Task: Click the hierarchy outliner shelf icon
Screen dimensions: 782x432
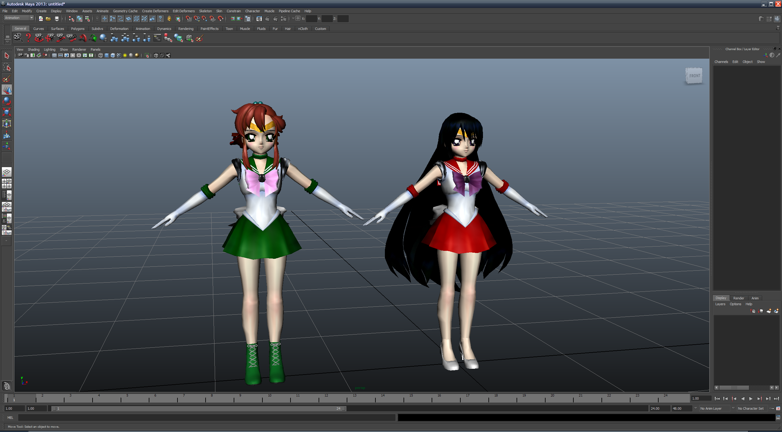Action: click(157, 38)
